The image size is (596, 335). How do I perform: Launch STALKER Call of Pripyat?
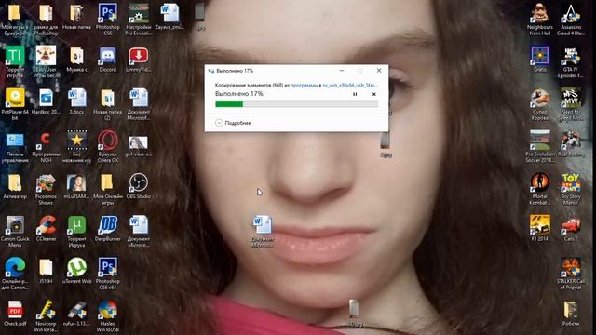(571, 273)
